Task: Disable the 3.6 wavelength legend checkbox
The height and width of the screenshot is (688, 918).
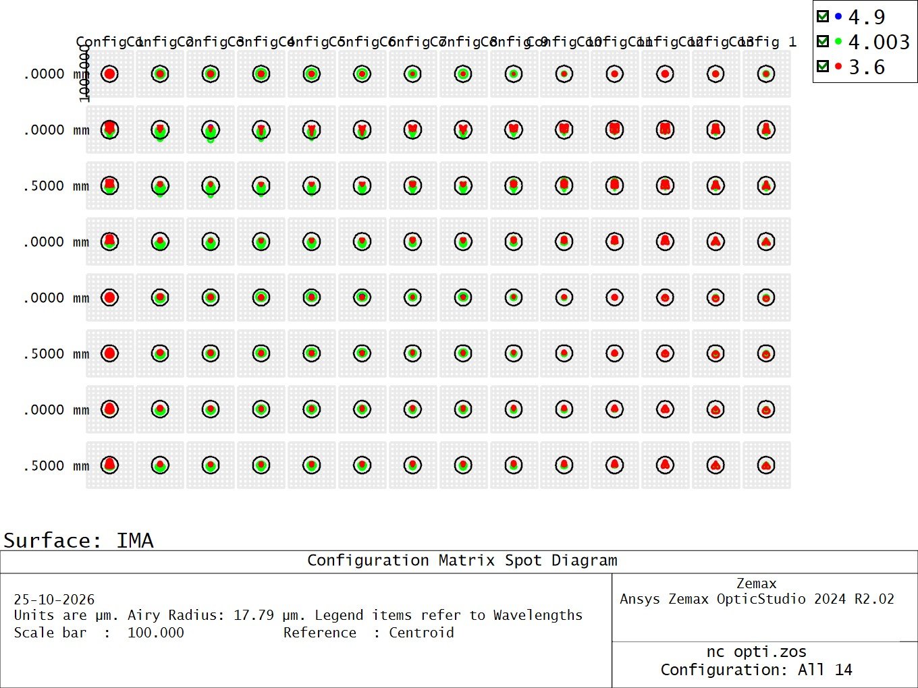Action: (823, 66)
